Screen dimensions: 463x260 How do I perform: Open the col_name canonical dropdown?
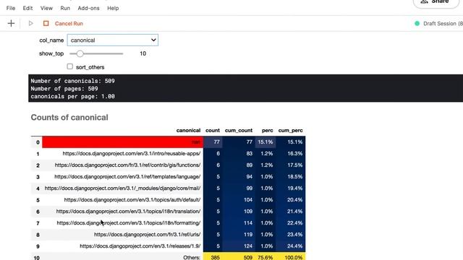(113, 40)
